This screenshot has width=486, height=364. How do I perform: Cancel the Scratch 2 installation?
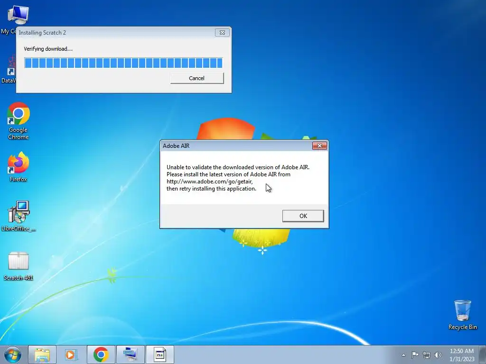click(197, 78)
